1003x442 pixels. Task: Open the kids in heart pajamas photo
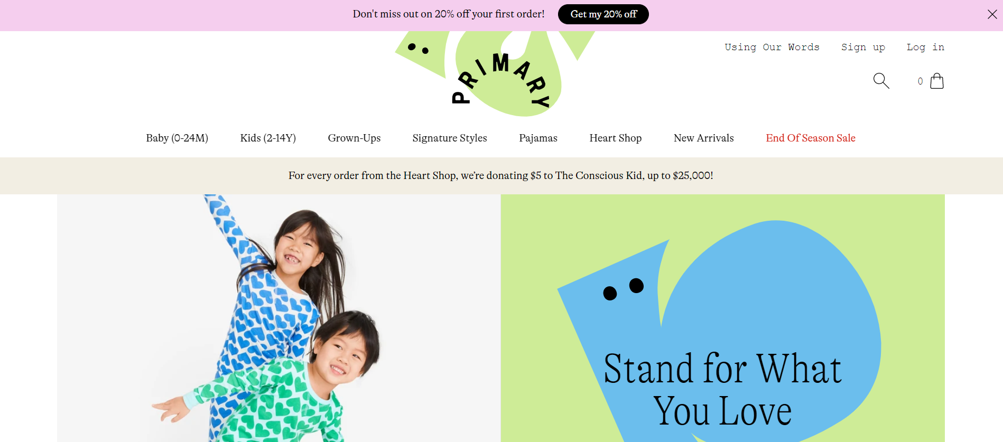(x=279, y=318)
